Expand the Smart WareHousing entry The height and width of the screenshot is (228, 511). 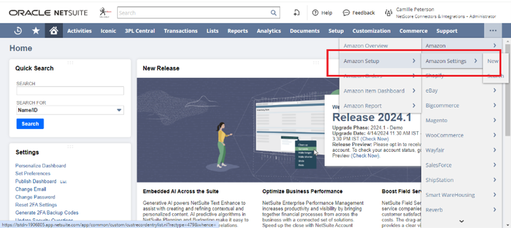tap(461, 195)
